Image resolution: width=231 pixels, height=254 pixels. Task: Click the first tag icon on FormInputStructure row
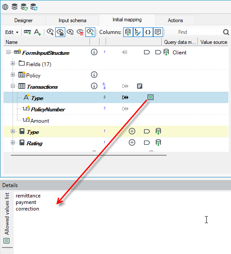pos(147,52)
